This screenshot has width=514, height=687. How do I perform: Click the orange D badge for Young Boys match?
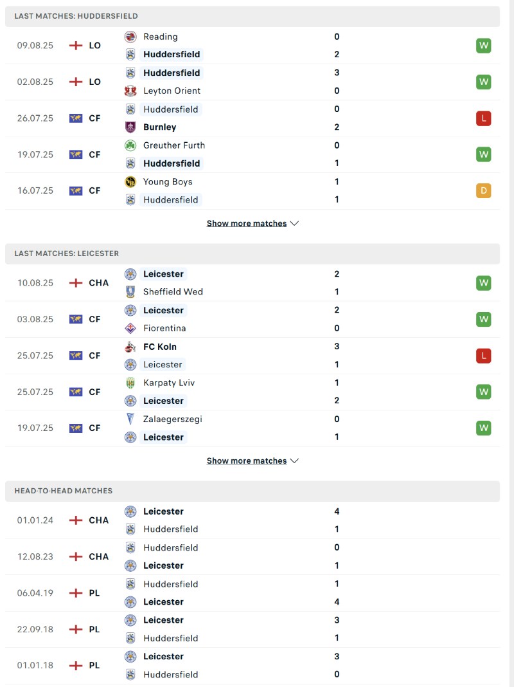483,191
